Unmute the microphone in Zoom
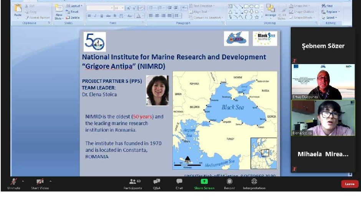The width and height of the screenshot is (361, 203). (x=14, y=182)
